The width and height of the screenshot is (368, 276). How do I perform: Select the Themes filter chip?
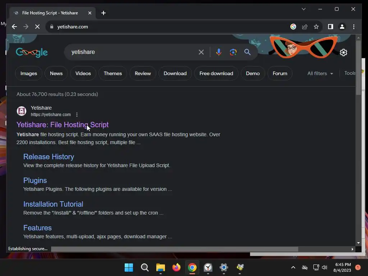(x=112, y=73)
